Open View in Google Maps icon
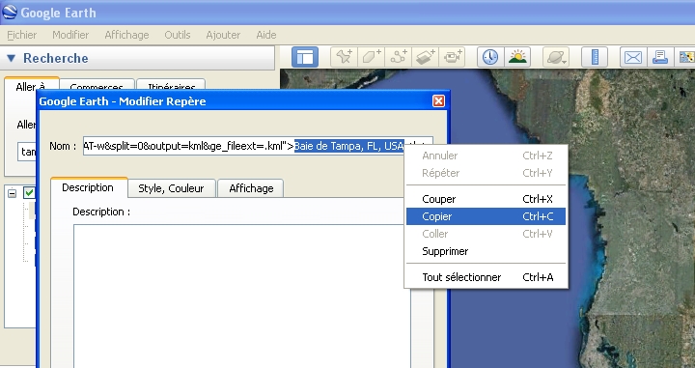695x368 pixels. coord(684,57)
